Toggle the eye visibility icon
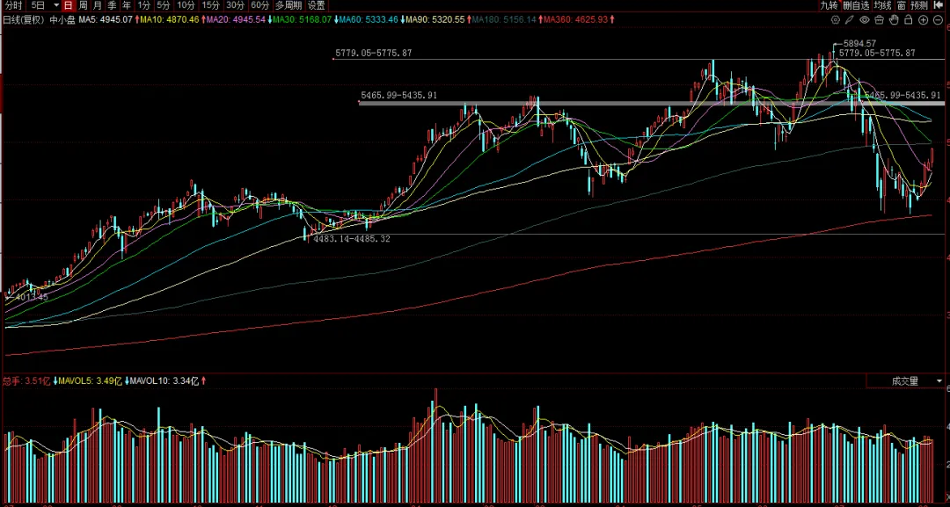The height and width of the screenshot is (507, 950). [865, 20]
